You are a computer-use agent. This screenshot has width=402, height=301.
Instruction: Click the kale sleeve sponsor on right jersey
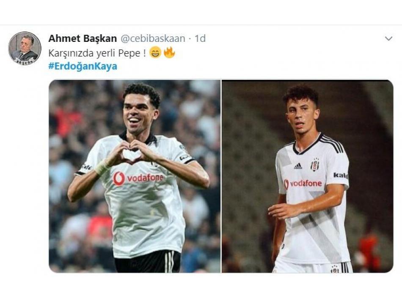click(341, 175)
